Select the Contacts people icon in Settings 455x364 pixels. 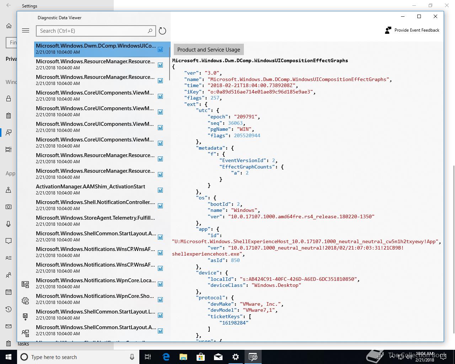[x=9, y=275]
